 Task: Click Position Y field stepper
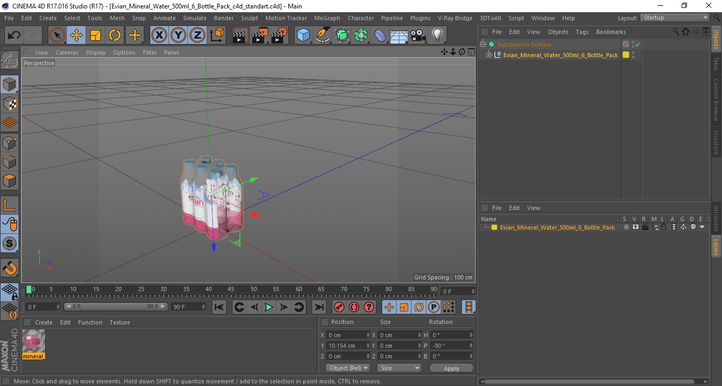[x=368, y=346]
